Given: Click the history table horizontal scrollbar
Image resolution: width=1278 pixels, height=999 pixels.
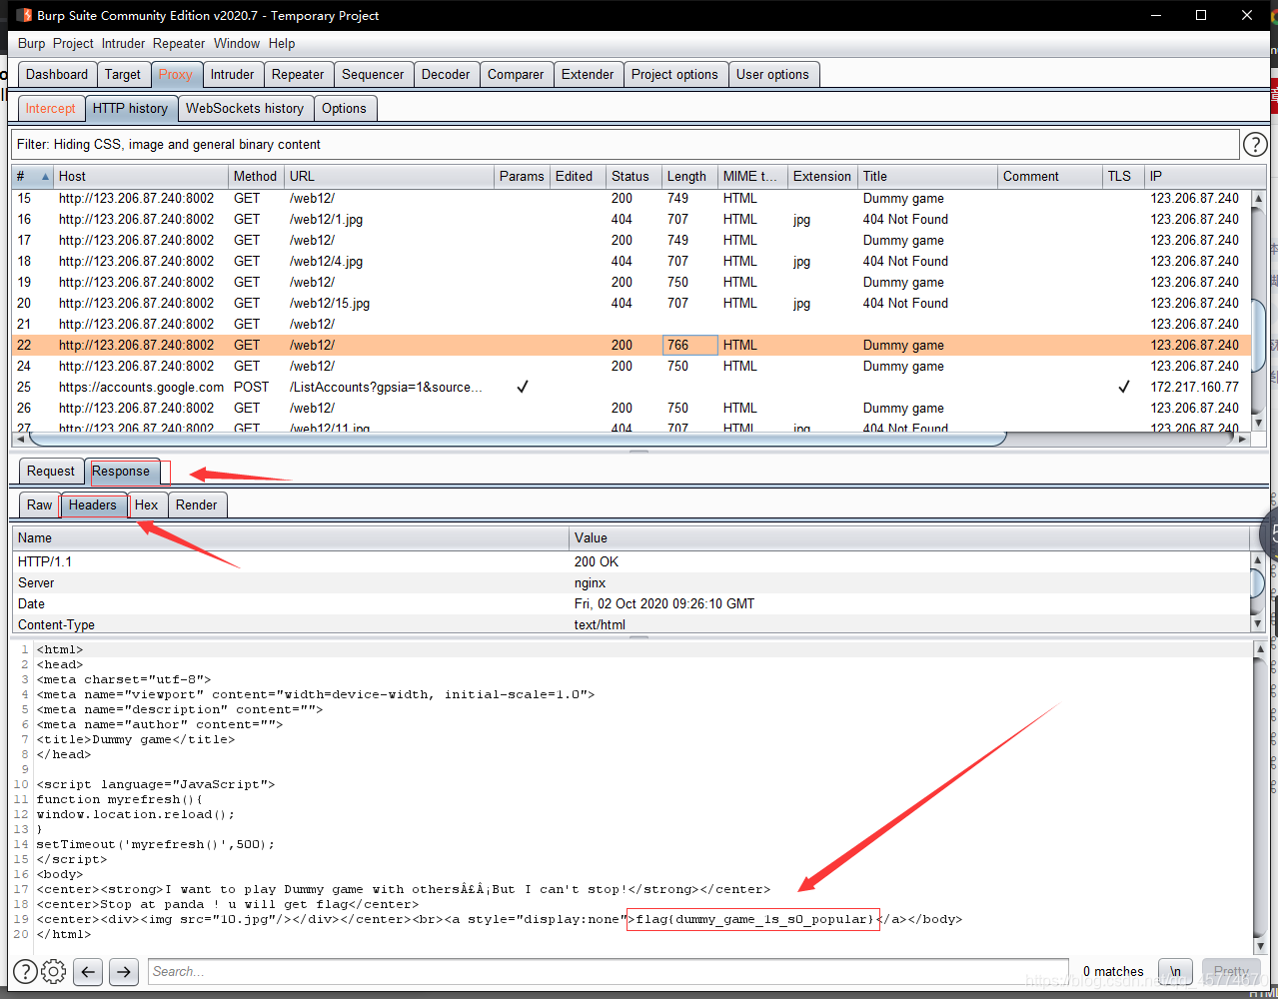Looking at the screenshot, I should click(630, 439).
